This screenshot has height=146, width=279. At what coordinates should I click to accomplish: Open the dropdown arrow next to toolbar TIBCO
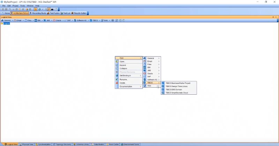(100, 21)
